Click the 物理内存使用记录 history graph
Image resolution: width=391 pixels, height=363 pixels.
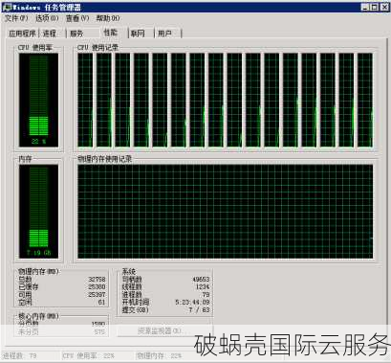point(226,212)
